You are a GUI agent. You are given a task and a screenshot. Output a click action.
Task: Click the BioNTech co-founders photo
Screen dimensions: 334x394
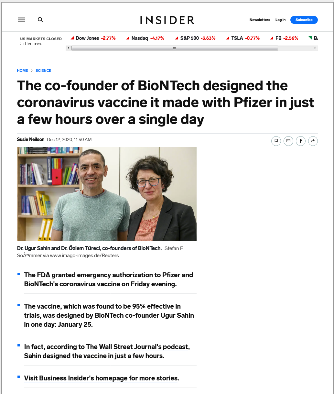(107, 194)
